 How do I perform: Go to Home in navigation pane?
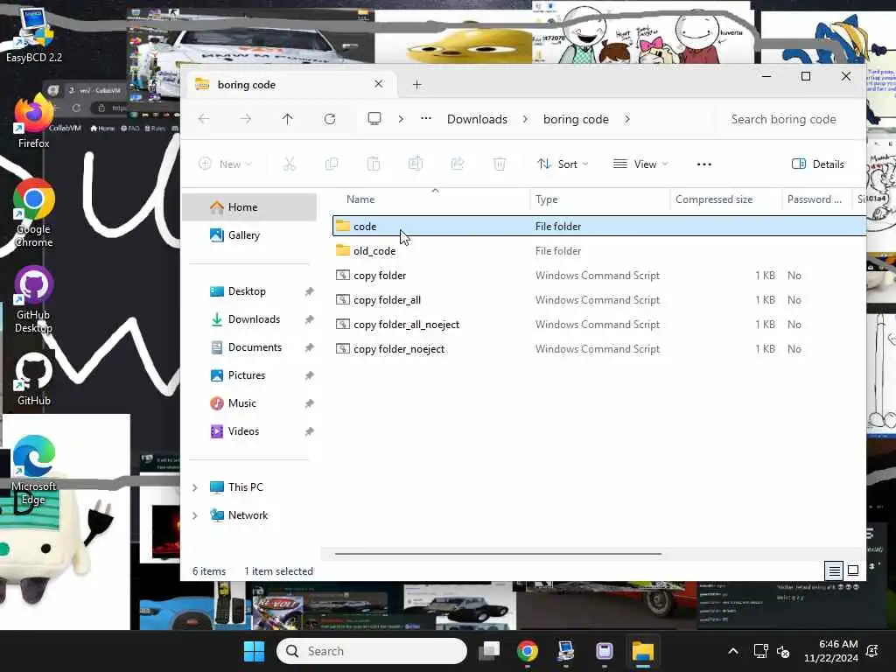pyautogui.click(x=249, y=206)
